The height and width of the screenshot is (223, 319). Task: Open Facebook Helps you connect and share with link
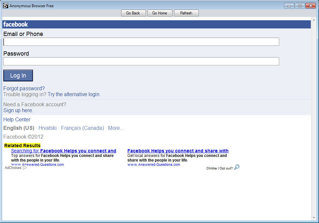(x=178, y=151)
